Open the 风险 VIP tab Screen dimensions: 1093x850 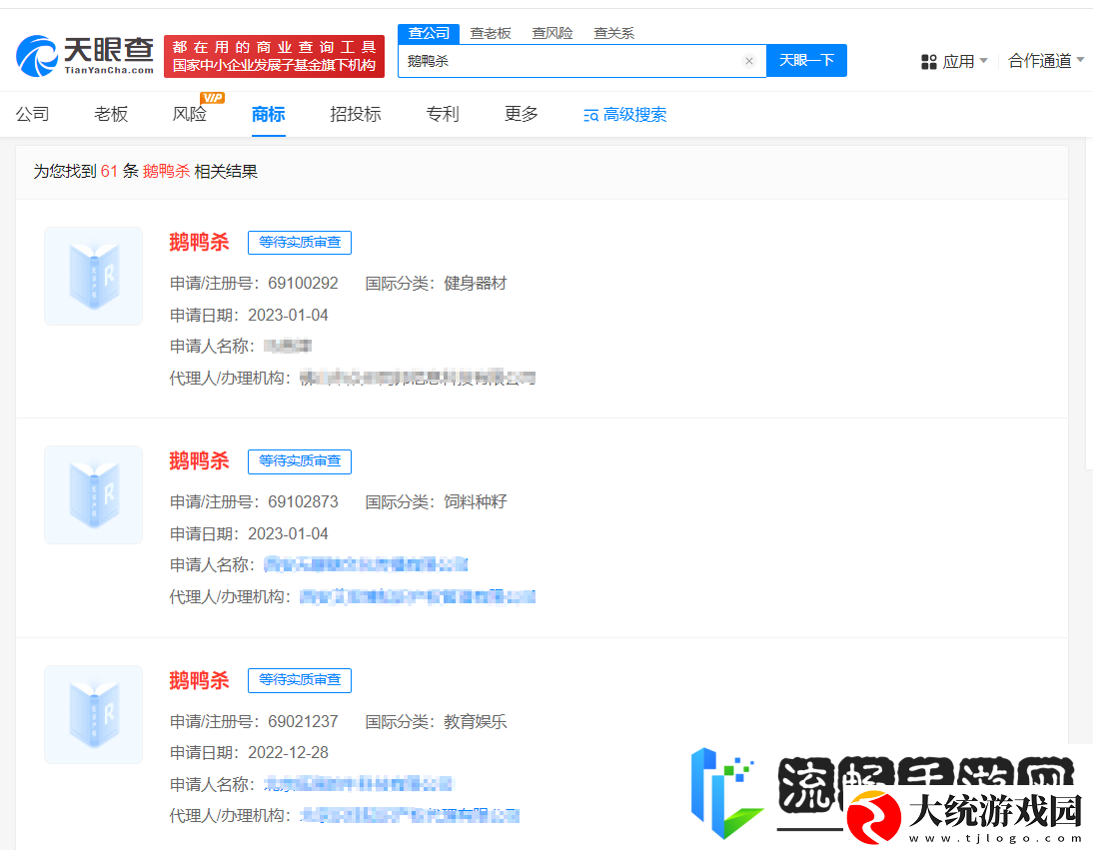190,114
